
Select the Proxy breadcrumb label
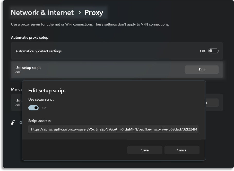tap(94, 12)
